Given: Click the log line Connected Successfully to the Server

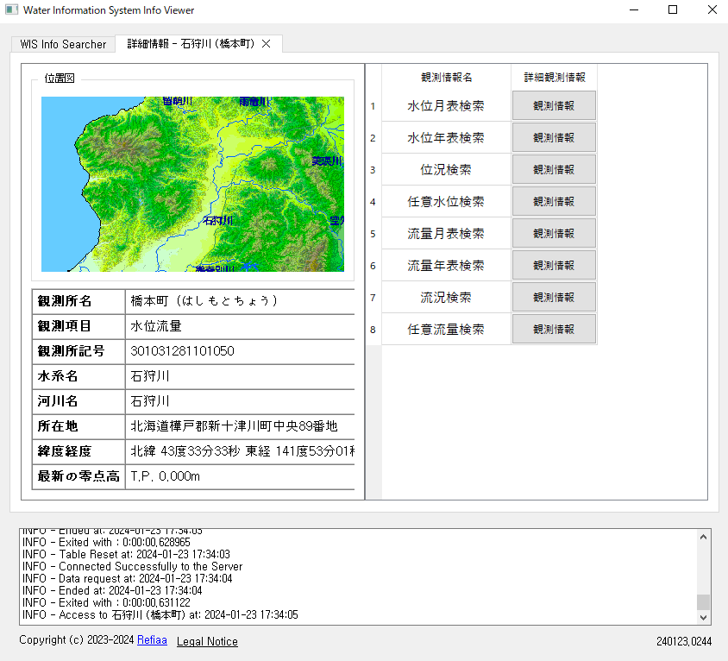Looking at the screenshot, I should click(x=132, y=566).
